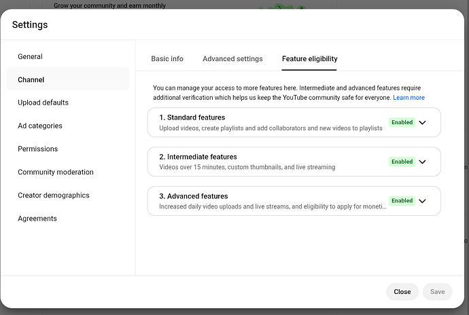
Task: Click Enabled badge for Intermediate features
Action: click(402, 162)
